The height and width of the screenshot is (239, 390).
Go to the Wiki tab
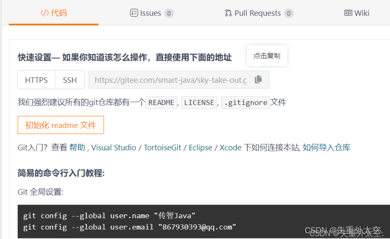(357, 13)
